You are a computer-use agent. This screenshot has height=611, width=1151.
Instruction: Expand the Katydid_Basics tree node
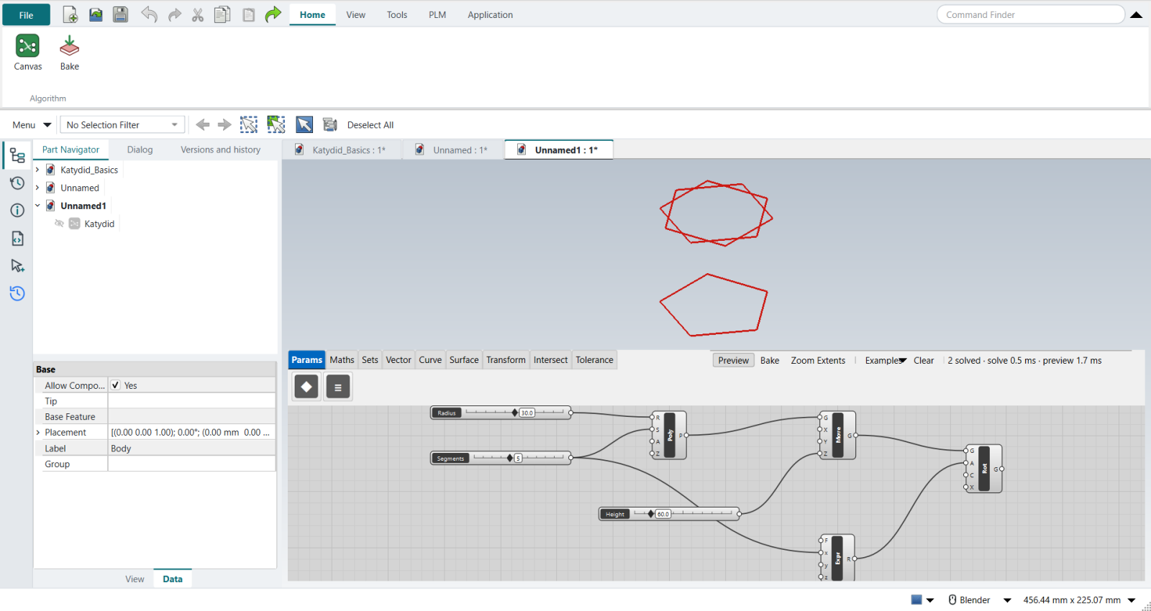tap(37, 170)
